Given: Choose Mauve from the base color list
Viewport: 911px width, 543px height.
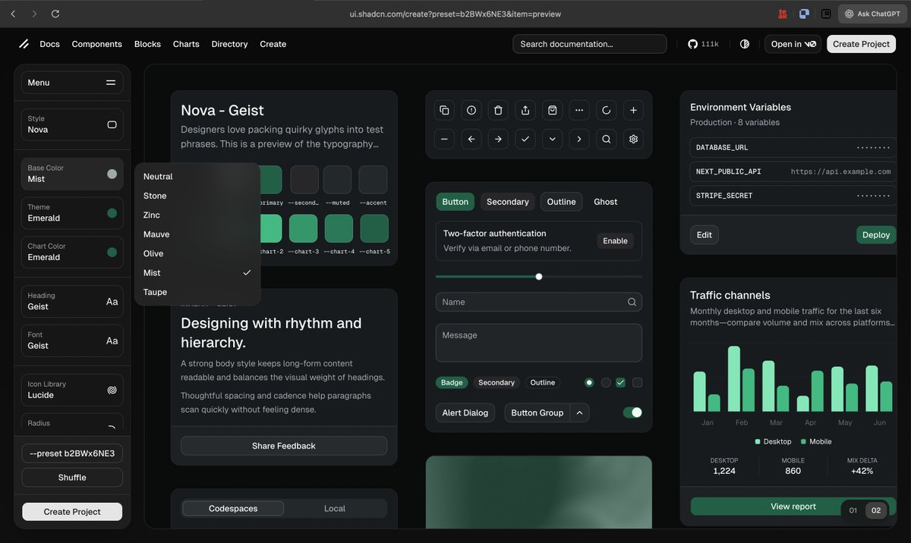Looking at the screenshot, I should pos(197,234).
